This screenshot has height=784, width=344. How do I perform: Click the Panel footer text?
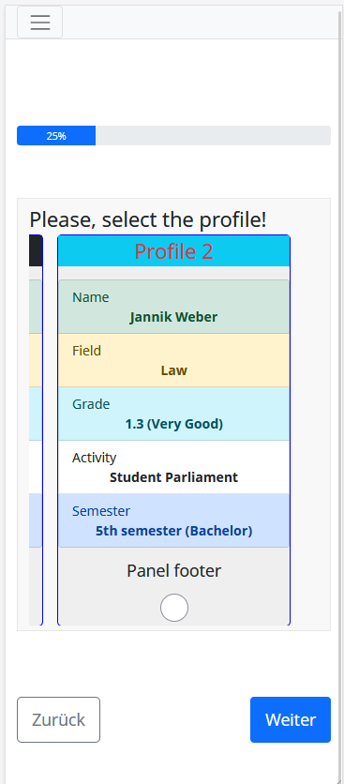coord(174,570)
